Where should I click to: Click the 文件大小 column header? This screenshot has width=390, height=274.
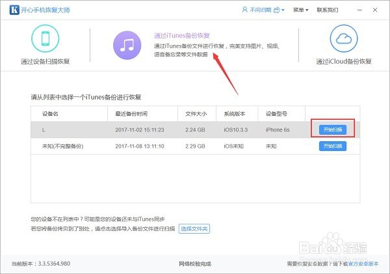196,114
